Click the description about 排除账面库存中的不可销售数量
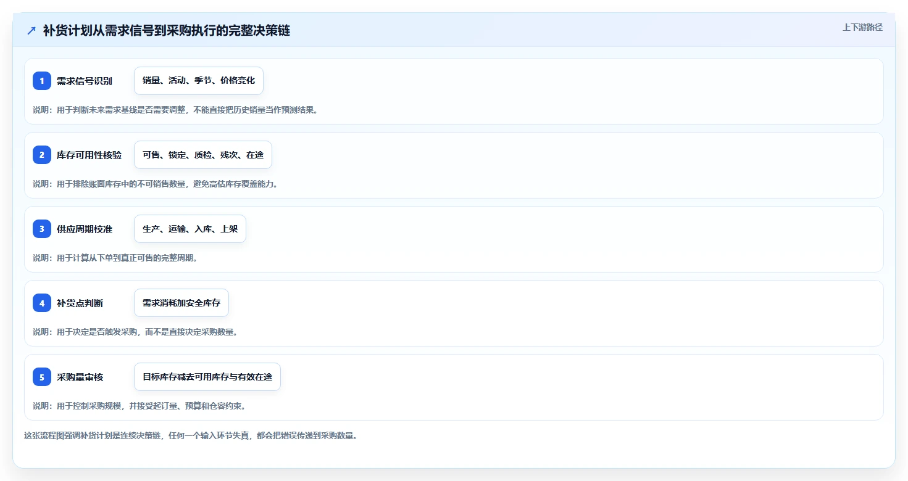Viewport: 908px width, 481px height. tap(155, 184)
